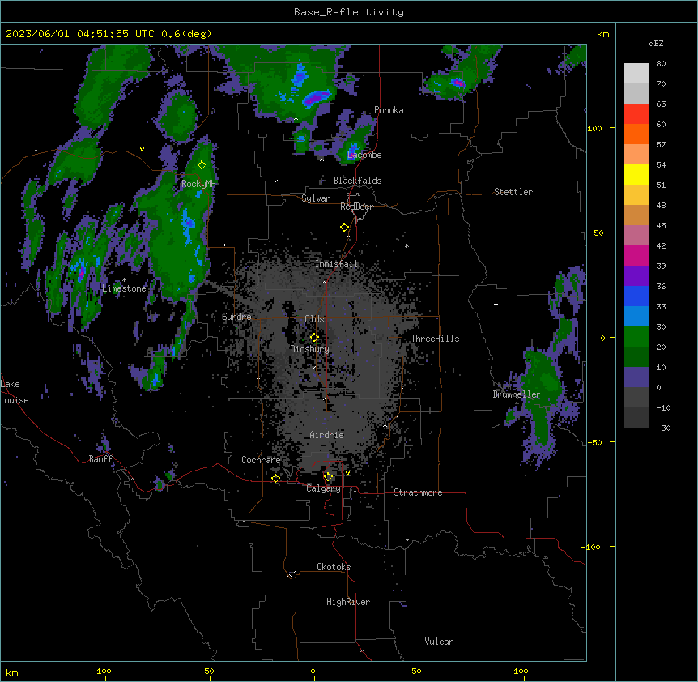
Task: Select the yellow diamond marker below Olds
Action: [314, 338]
